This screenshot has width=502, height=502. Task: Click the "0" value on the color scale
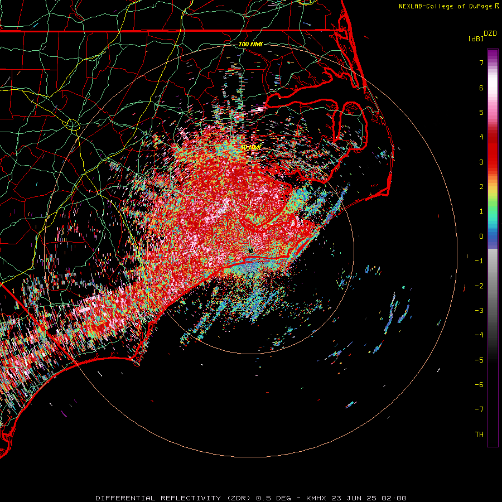[481, 236]
